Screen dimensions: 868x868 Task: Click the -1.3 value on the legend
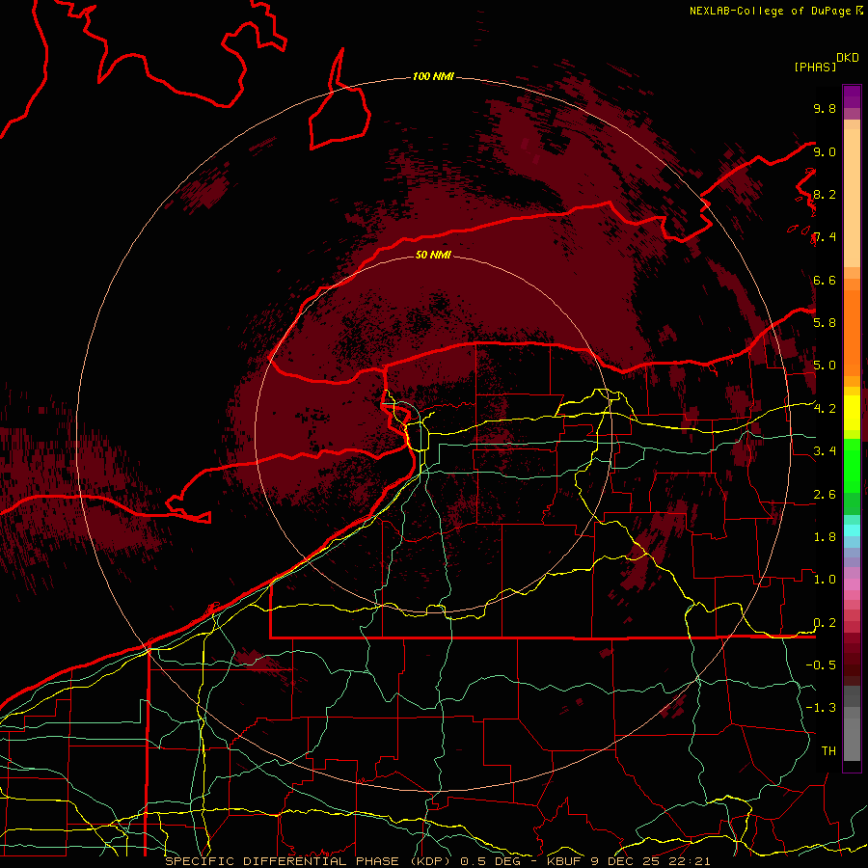(821, 708)
